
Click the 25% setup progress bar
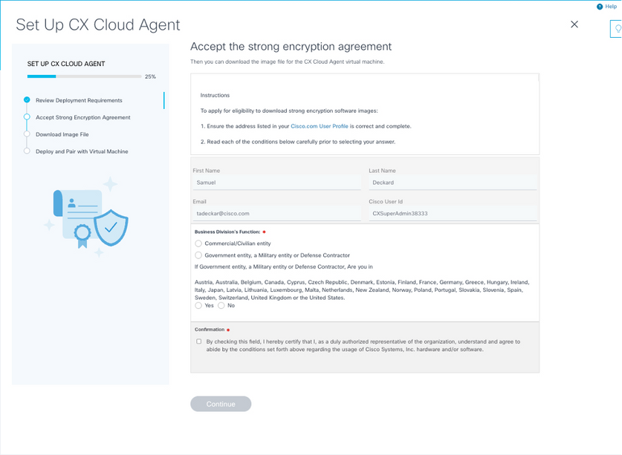[84, 76]
